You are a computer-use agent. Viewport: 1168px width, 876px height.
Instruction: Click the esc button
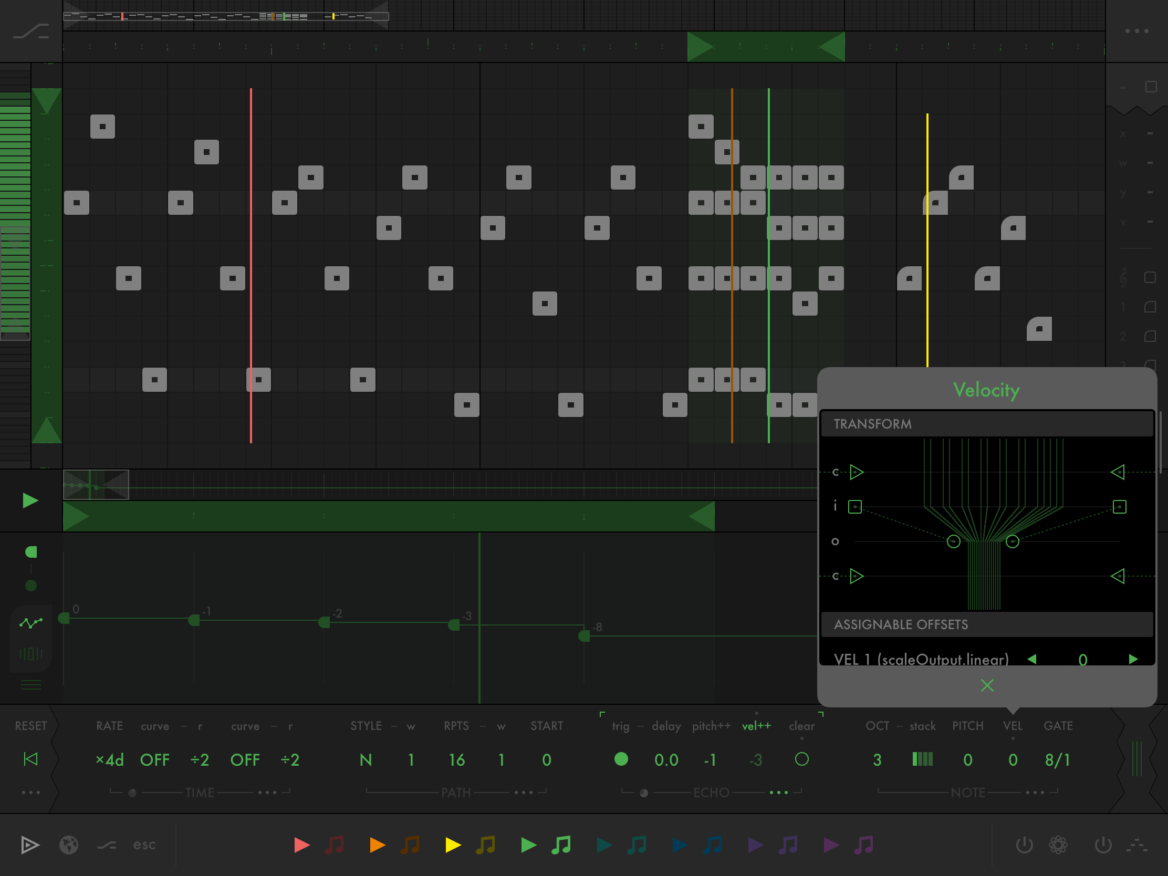pos(144,845)
